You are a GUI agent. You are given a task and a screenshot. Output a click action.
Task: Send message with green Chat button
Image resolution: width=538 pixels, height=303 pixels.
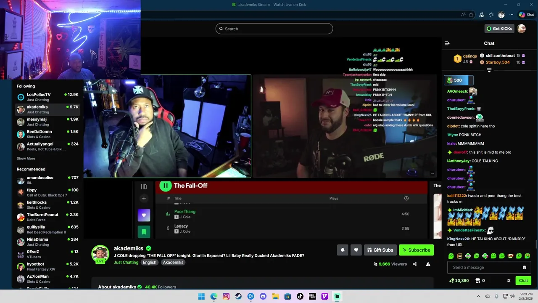click(523, 281)
